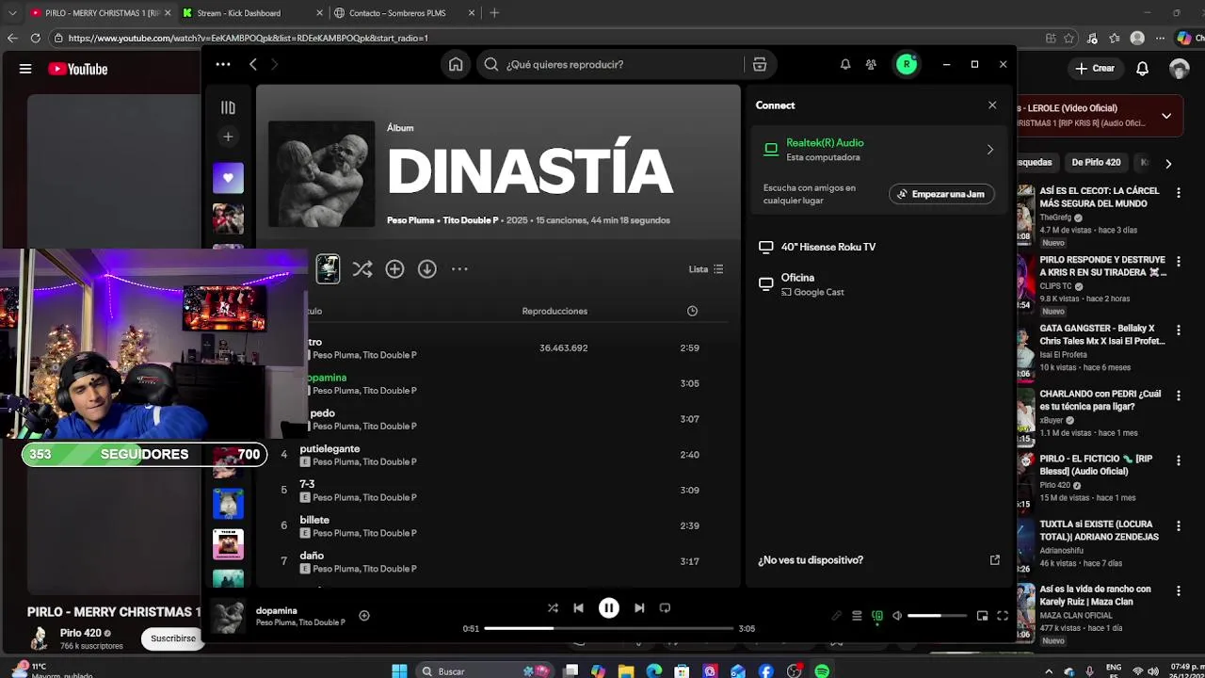The height and width of the screenshot is (678, 1205).
Task: Pause the currently playing song
Action: 609,608
